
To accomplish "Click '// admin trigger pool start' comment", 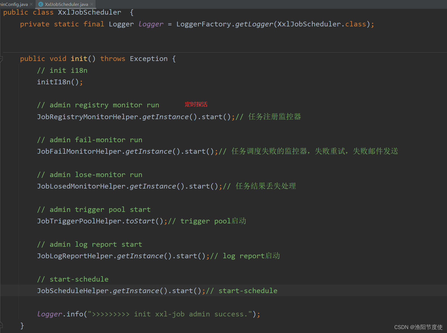I will [x=94, y=210].
